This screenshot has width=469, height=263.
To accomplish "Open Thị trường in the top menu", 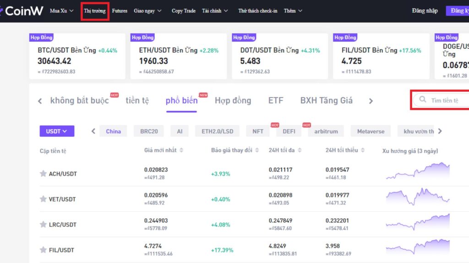I will [95, 11].
